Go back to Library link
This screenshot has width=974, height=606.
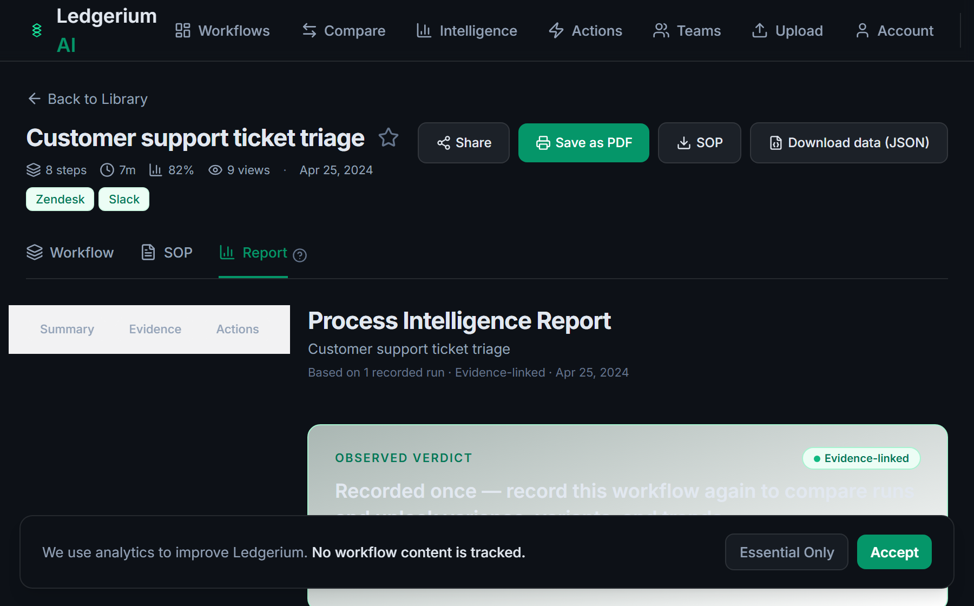[87, 99]
